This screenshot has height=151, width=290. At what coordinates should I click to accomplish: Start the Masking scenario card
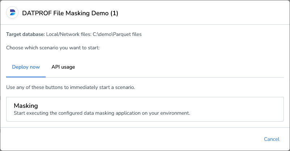tap(145, 109)
